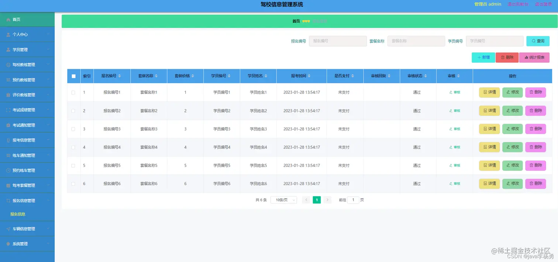Expand the 练车通知管理 menu chevron
Screen dimensions: 558x262
pos(48,155)
